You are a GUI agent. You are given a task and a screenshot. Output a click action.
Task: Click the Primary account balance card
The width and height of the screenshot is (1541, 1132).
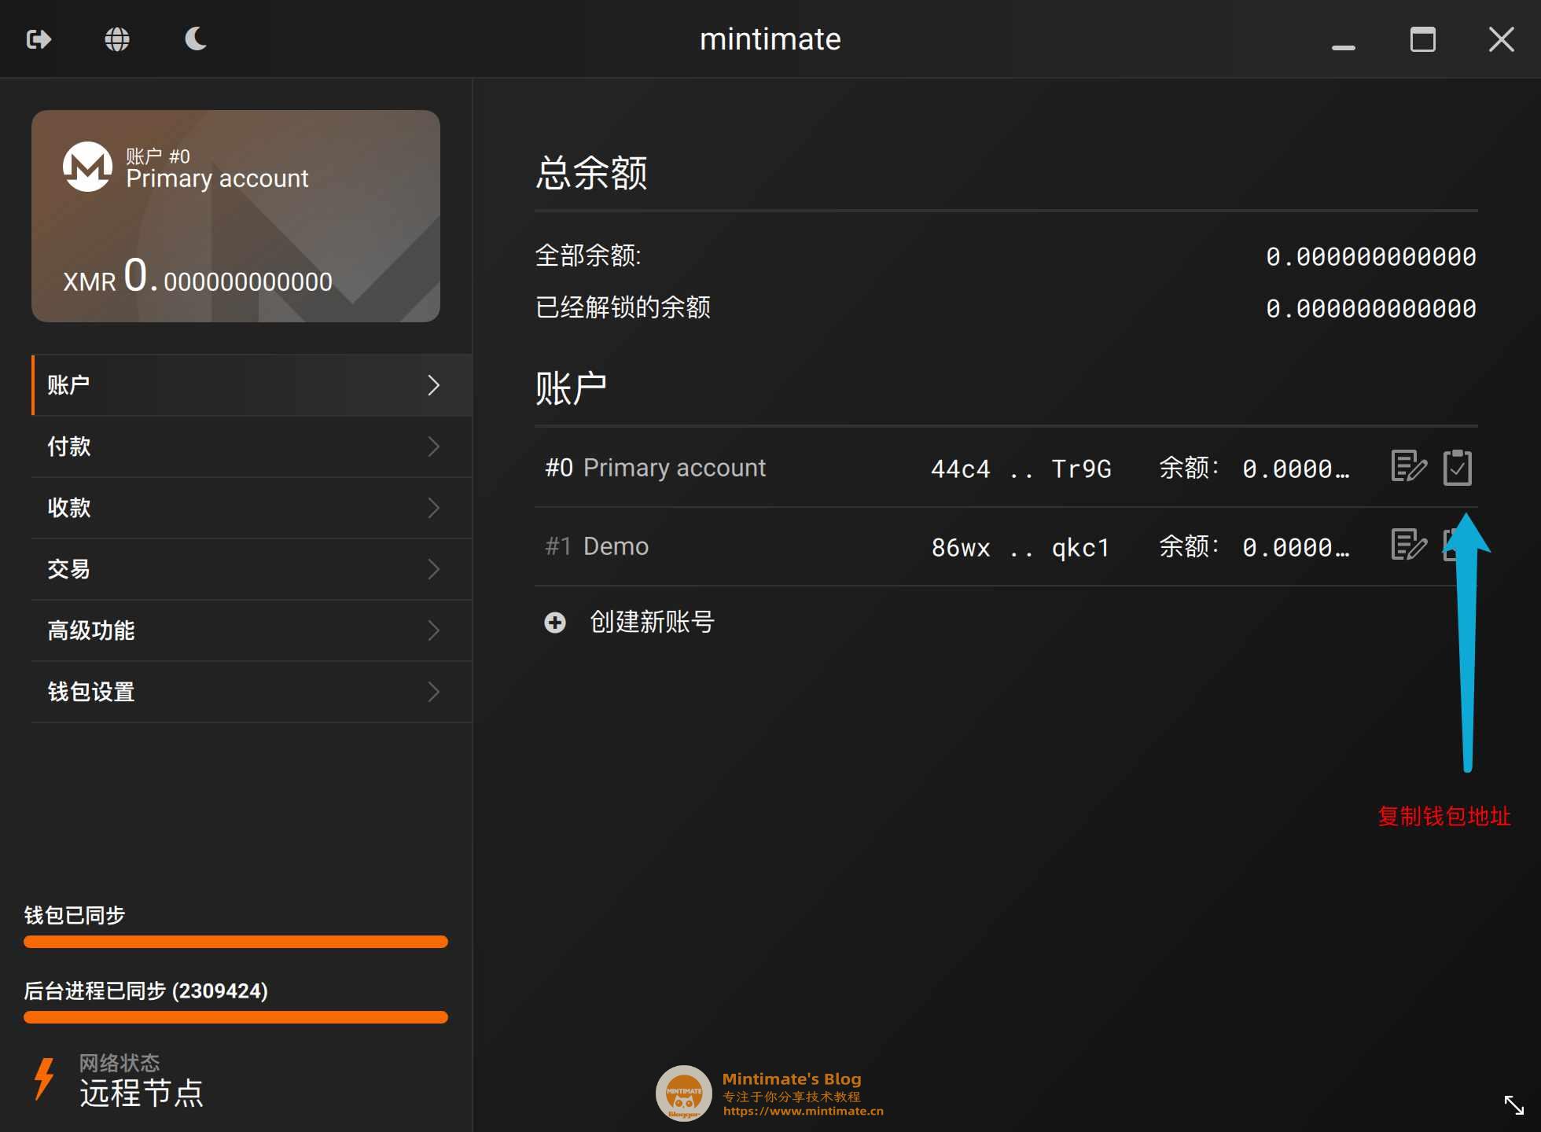pyautogui.click(x=236, y=216)
